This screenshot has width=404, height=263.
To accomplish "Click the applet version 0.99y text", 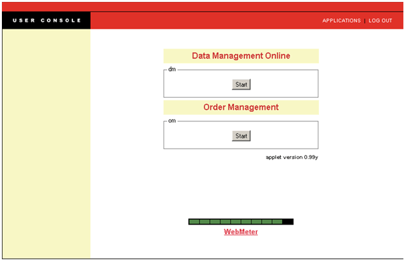I will click(x=292, y=157).
